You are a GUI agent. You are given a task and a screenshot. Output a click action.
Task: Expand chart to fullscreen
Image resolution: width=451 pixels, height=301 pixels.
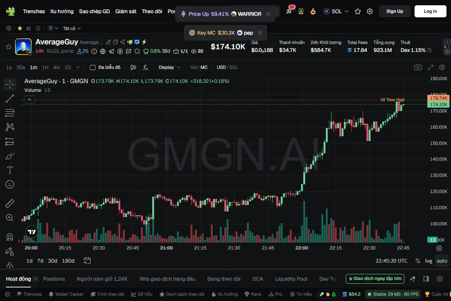(431, 67)
